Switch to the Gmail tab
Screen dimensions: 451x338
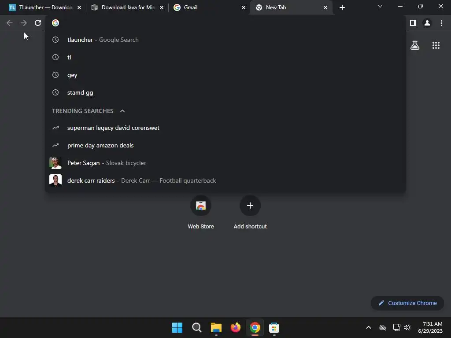[x=209, y=7]
